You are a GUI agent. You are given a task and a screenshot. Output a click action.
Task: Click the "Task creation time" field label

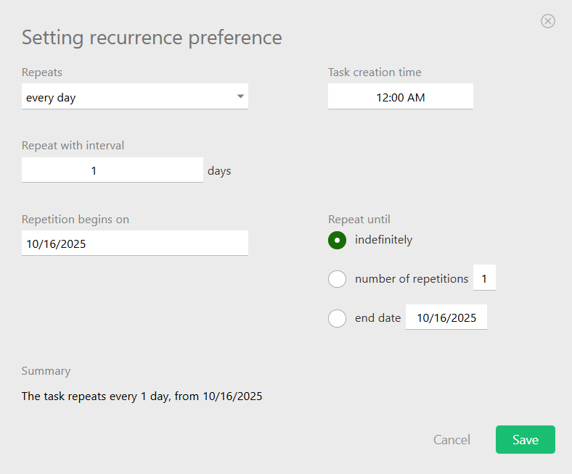coord(375,72)
